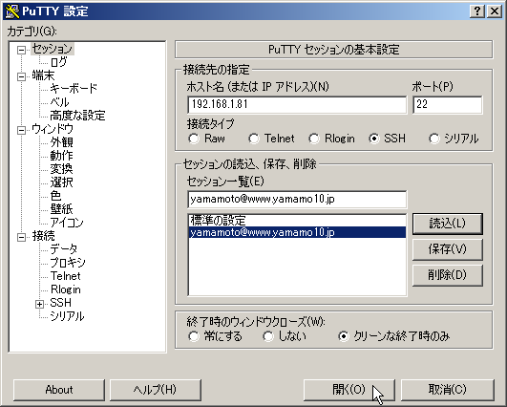Select キーボード in the category tree

coord(74,88)
